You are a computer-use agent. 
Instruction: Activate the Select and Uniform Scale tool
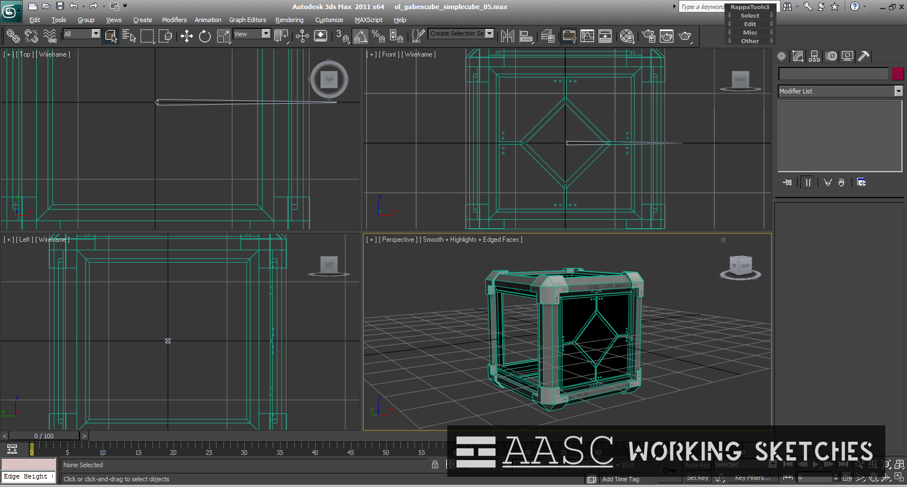[x=223, y=36]
